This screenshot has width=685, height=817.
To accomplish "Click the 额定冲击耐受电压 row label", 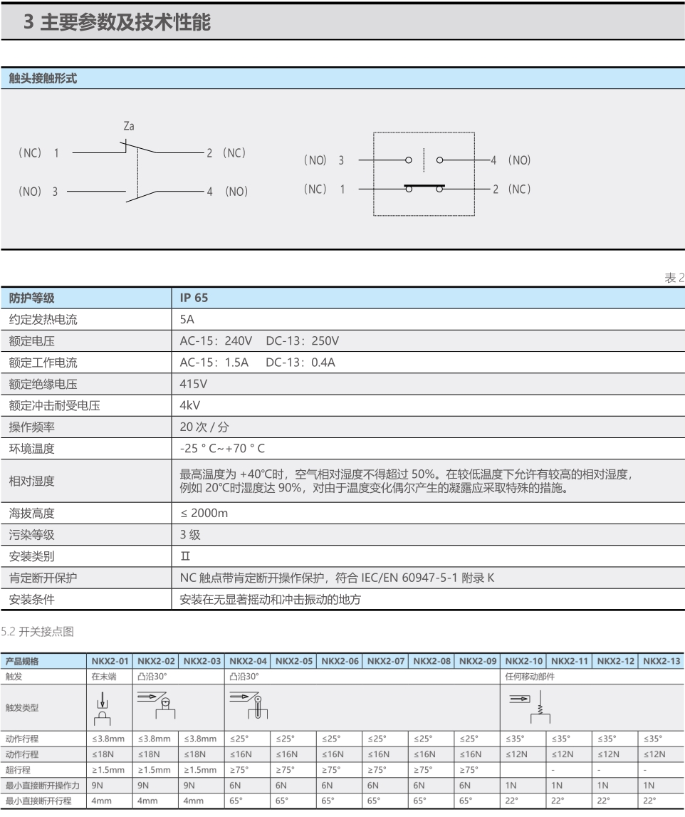I will 54,405.
